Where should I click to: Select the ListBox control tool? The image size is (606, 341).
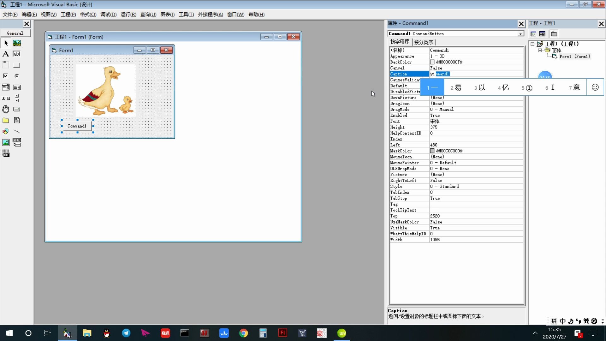pyautogui.click(x=17, y=87)
